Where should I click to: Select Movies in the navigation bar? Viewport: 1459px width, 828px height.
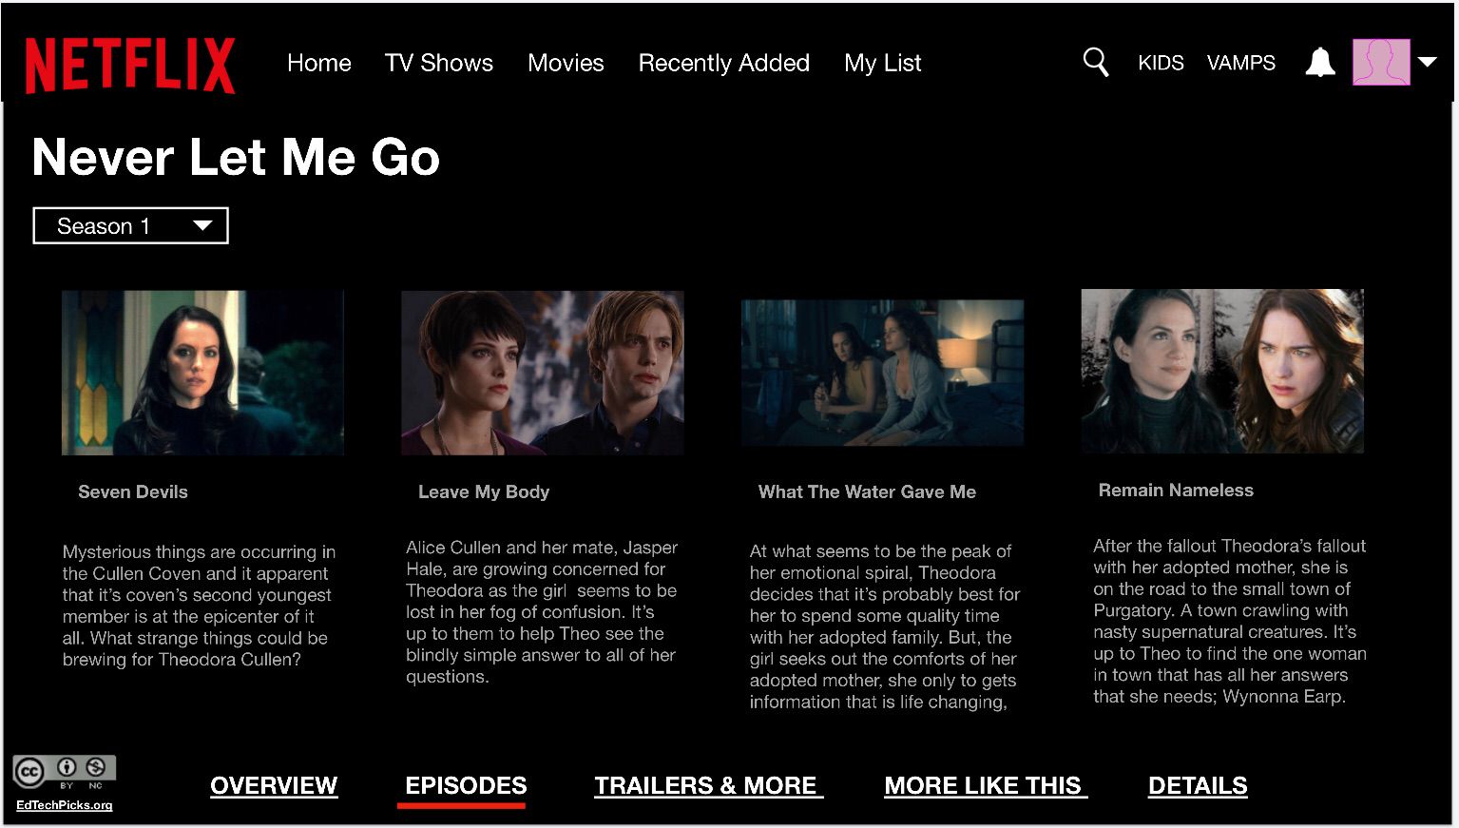(566, 63)
